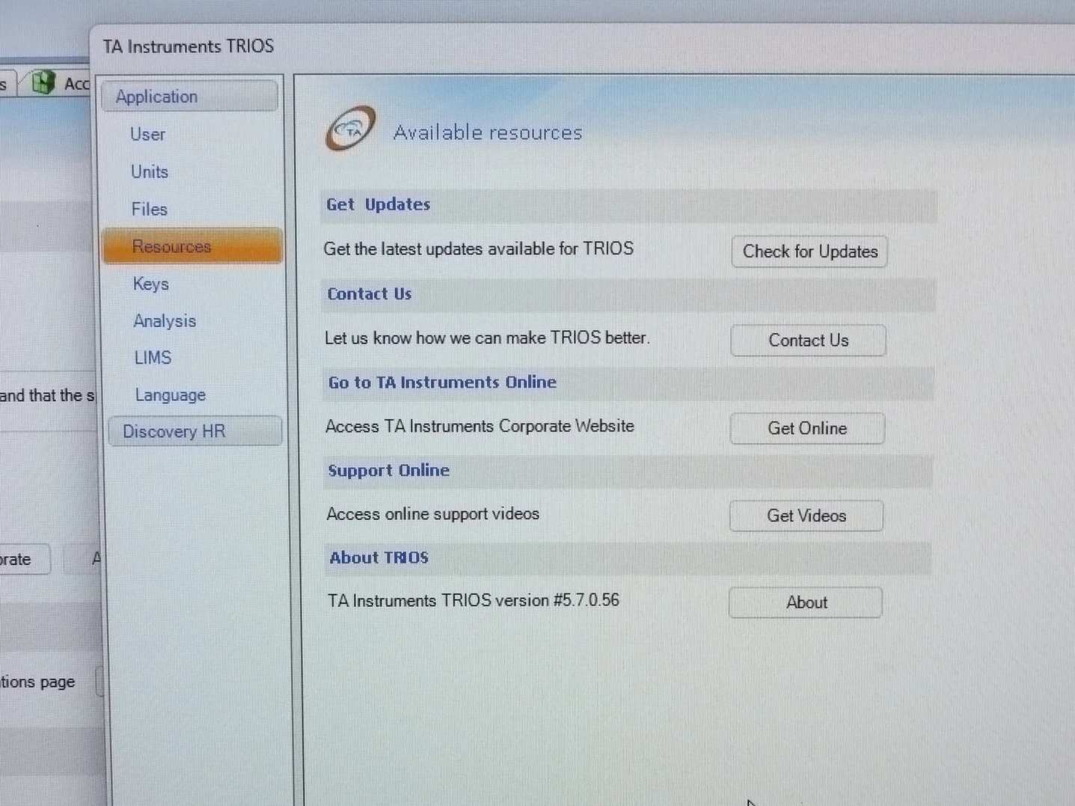Select the Application section header
Screen dimensions: 1075x806
point(189,97)
